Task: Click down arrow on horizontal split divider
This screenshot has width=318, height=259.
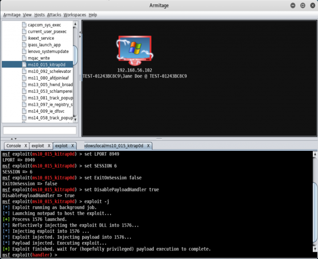Action: [16, 139]
